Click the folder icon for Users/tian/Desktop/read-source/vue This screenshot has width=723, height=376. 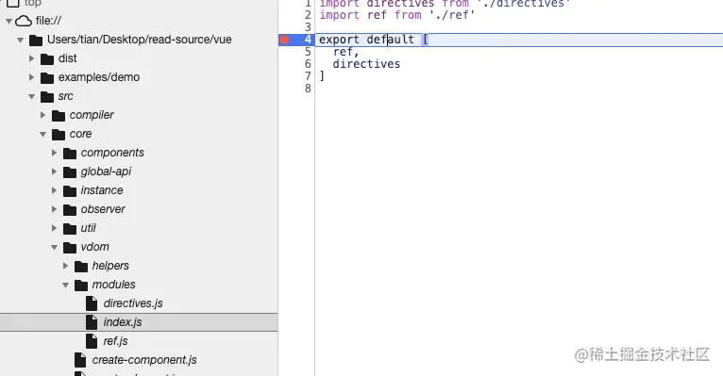pyautogui.click(x=36, y=40)
